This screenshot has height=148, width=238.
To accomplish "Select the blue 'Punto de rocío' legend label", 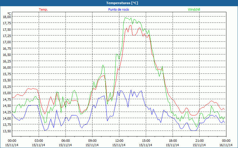I will (118, 9).
